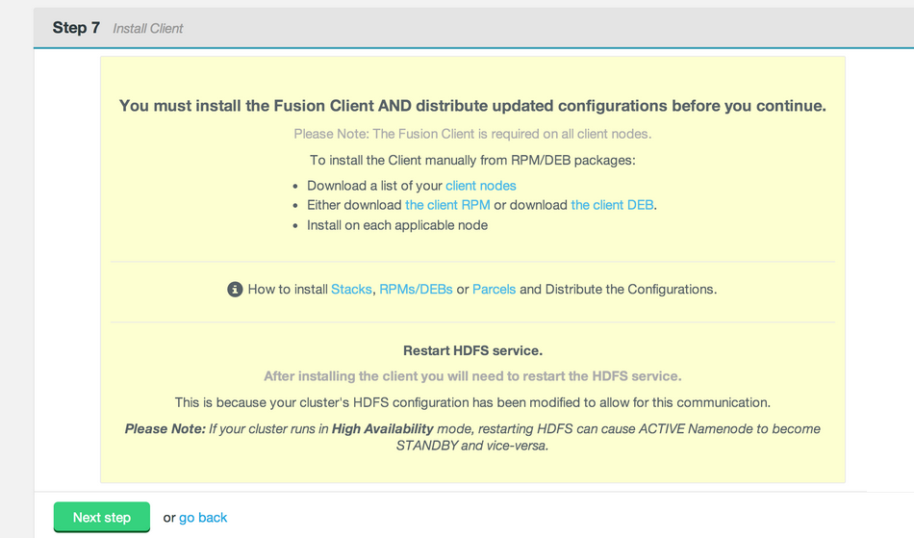The image size is (914, 538).
Task: Click the 'Please Note: The Fusion Client is required' line
Action: 472,134
